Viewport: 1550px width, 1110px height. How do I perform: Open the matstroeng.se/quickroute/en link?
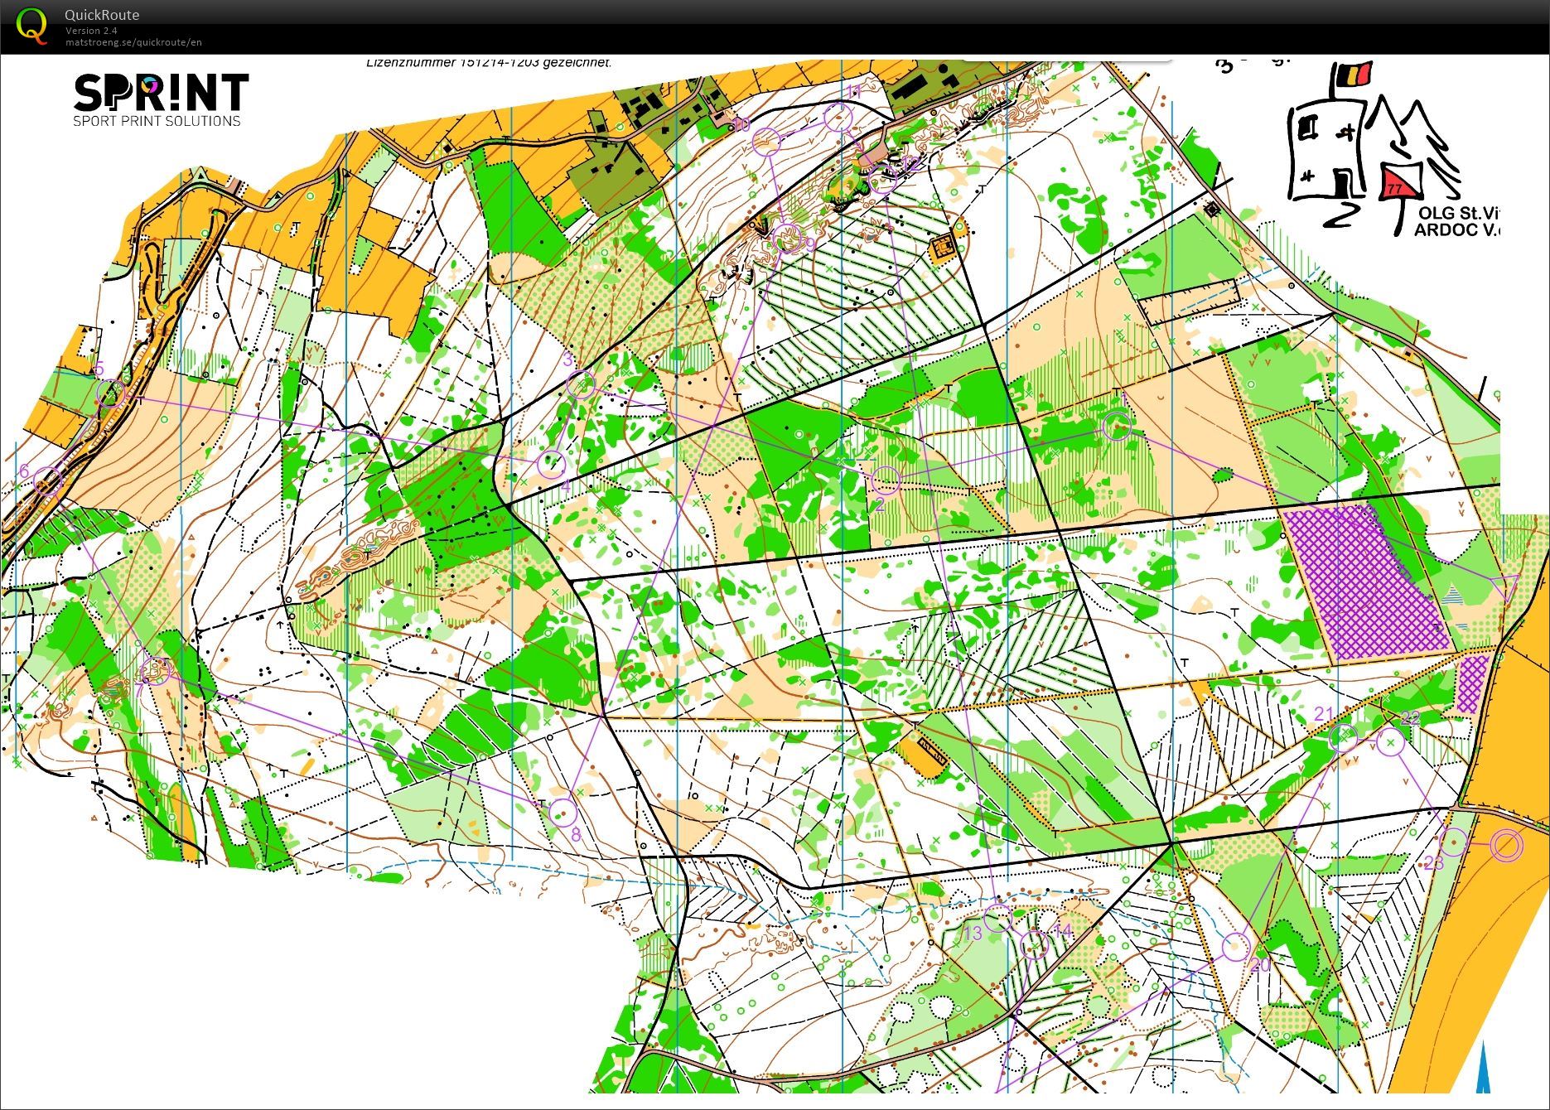pyautogui.click(x=133, y=42)
